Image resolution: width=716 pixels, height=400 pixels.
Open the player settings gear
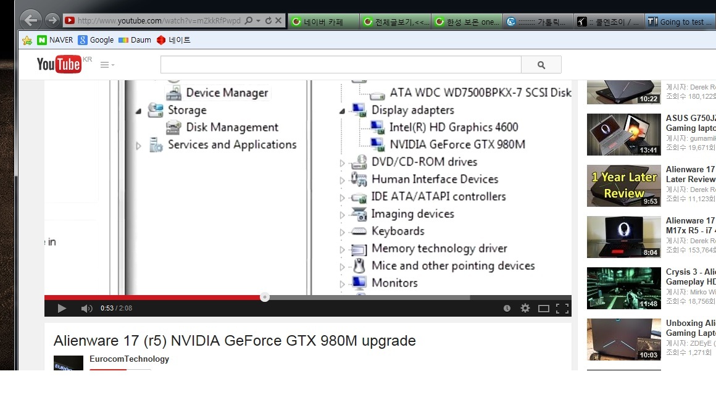point(525,308)
